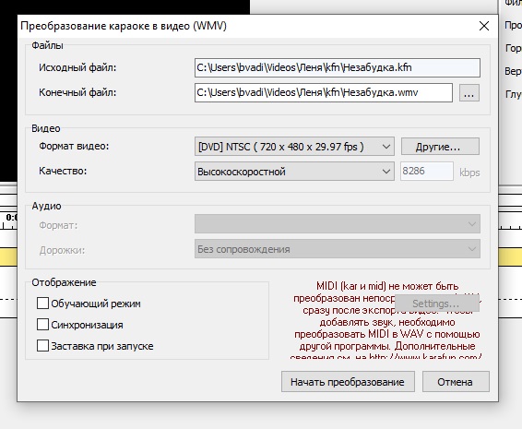Cancel with the Отмена button
The height and width of the screenshot is (429, 522).
pyautogui.click(x=456, y=382)
